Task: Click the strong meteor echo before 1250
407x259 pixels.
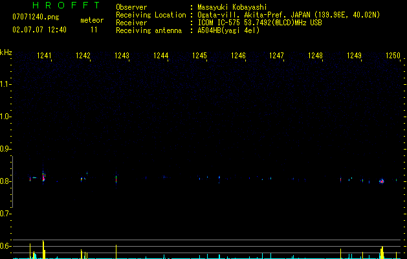Action: (x=381, y=181)
